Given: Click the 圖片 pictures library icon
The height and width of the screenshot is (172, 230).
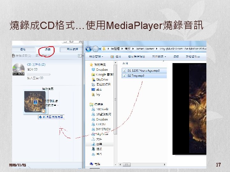Looking at the screenshot, I should (x=93, y=154).
